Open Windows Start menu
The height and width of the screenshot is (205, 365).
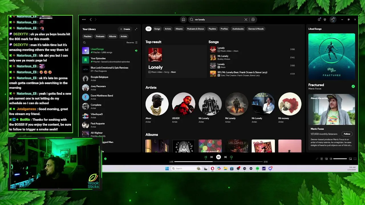point(167,169)
